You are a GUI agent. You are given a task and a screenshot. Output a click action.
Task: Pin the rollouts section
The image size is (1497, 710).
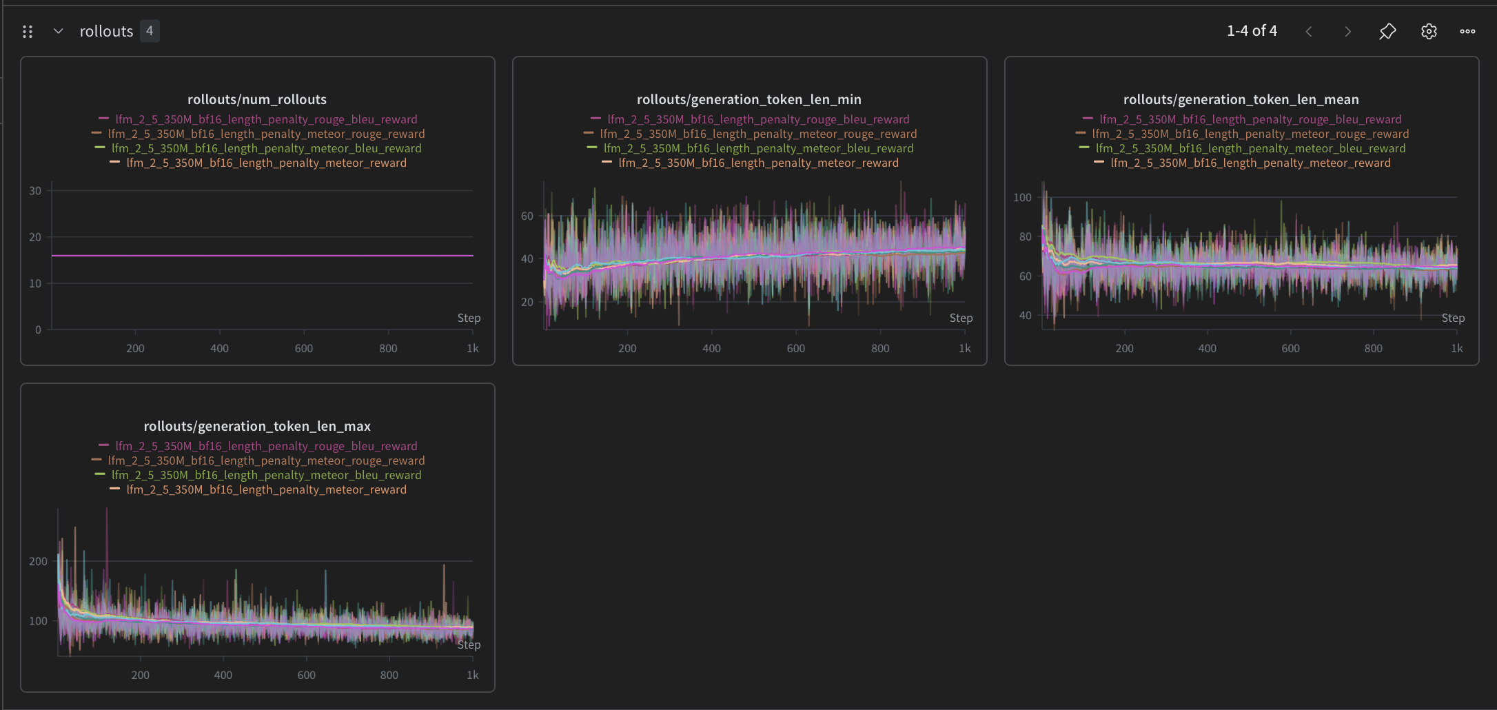[x=1387, y=31]
